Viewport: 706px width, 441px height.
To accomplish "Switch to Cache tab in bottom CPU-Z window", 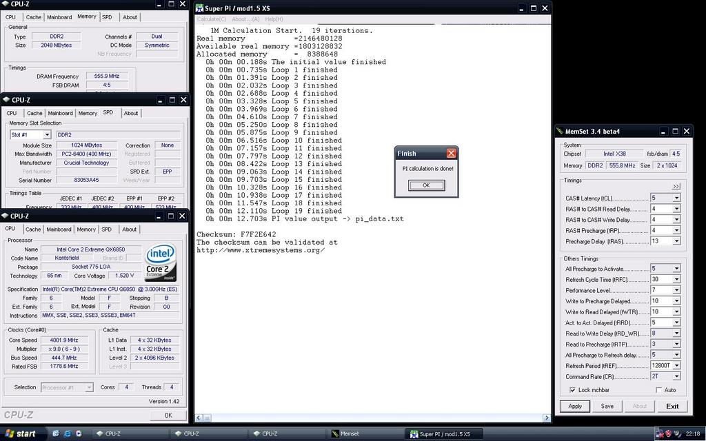I will point(33,229).
